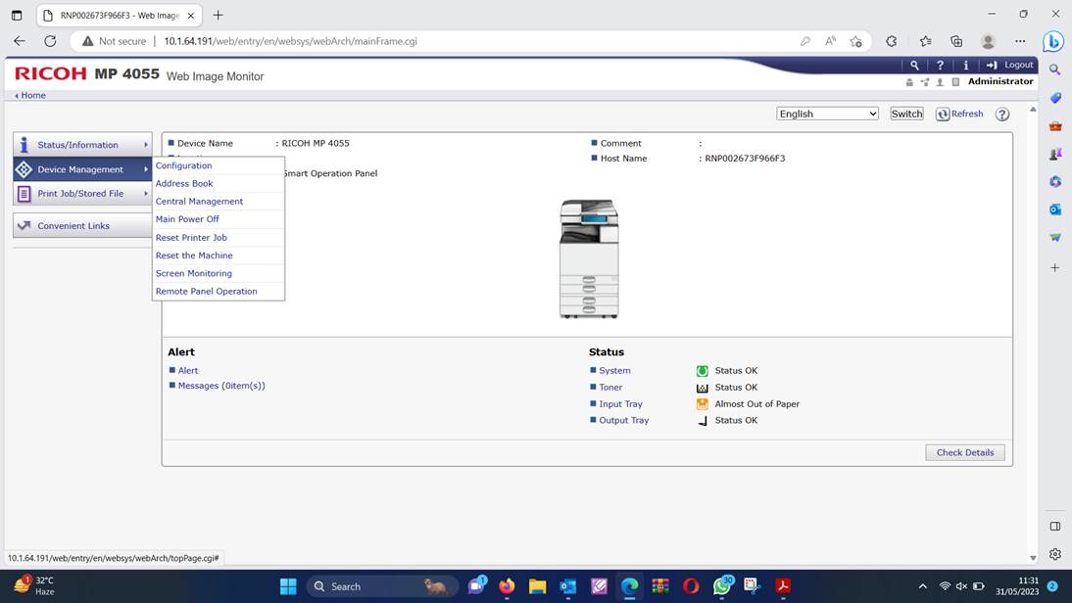Log out using the Logout button

[x=1010, y=65]
